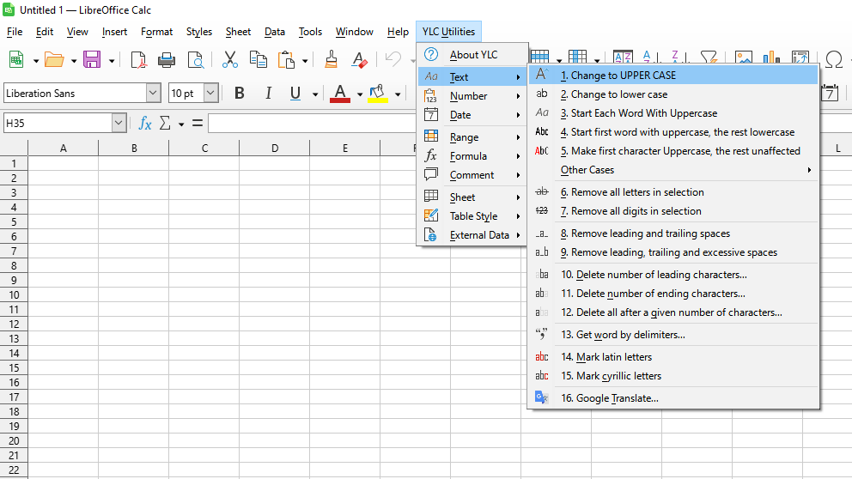Screen dimensions: 852x479
Task: Click the Export as PDF icon
Action: coord(138,59)
